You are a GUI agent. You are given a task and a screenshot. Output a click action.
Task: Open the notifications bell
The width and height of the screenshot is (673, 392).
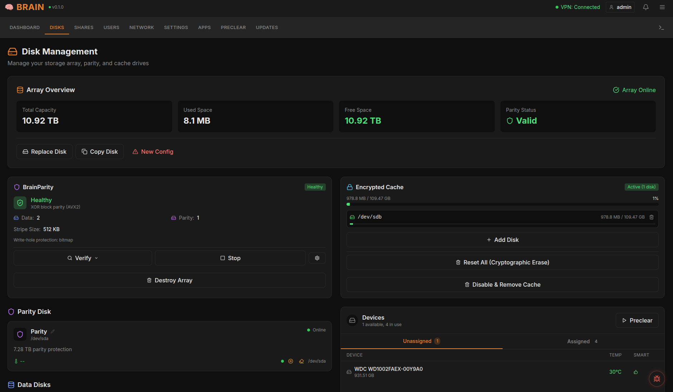pos(646,7)
